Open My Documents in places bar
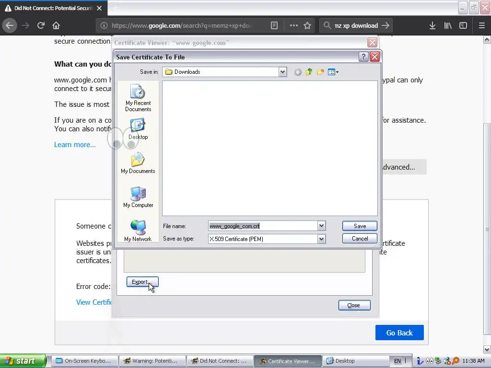Viewport: 491px width, 368px height. [138, 163]
